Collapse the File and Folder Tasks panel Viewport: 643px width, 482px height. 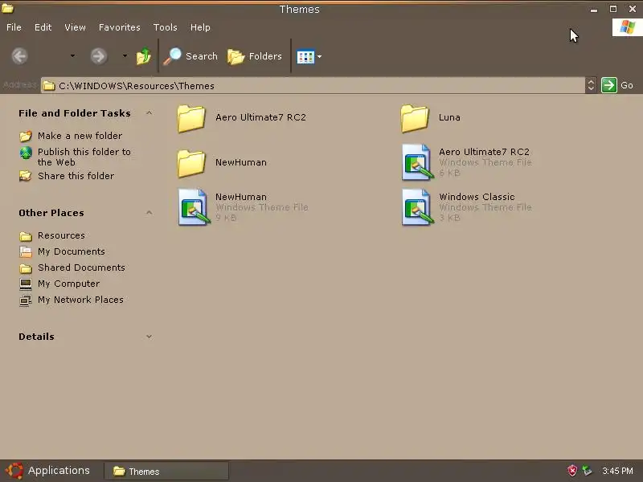149,112
